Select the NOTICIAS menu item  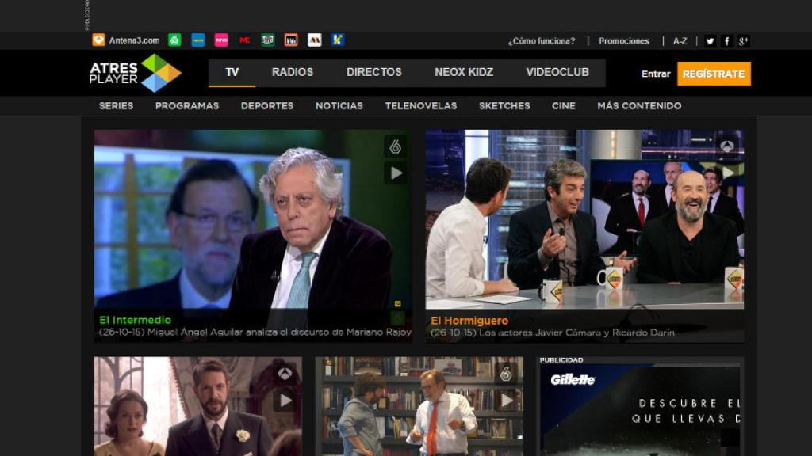339,105
